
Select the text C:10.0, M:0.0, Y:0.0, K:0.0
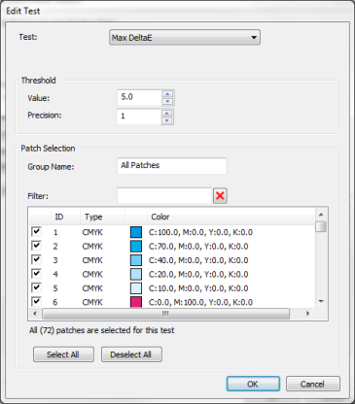(x=198, y=288)
